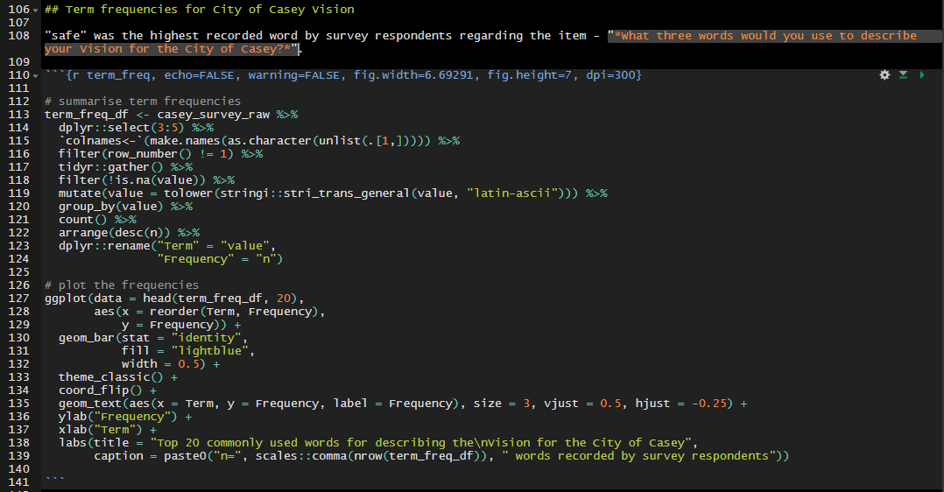The width and height of the screenshot is (944, 492).
Task: Click 'ylab("Frequency")' on line 136
Action: 118,416
